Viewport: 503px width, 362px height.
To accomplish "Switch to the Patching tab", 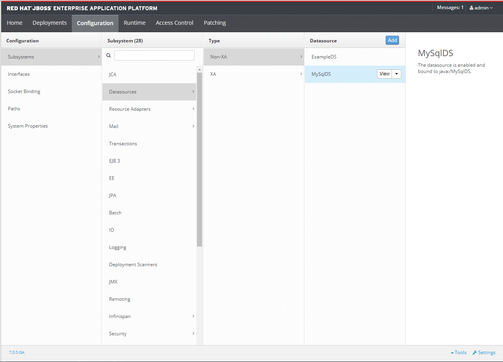I will point(215,23).
